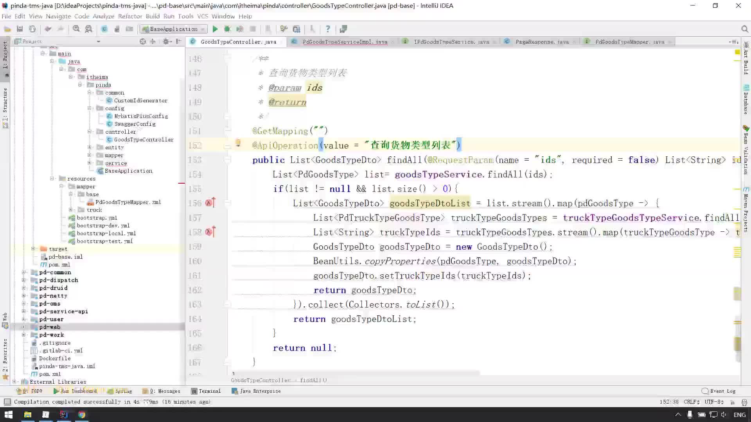Run with coverage icon in toolbar
751x422 pixels.
coord(240,29)
